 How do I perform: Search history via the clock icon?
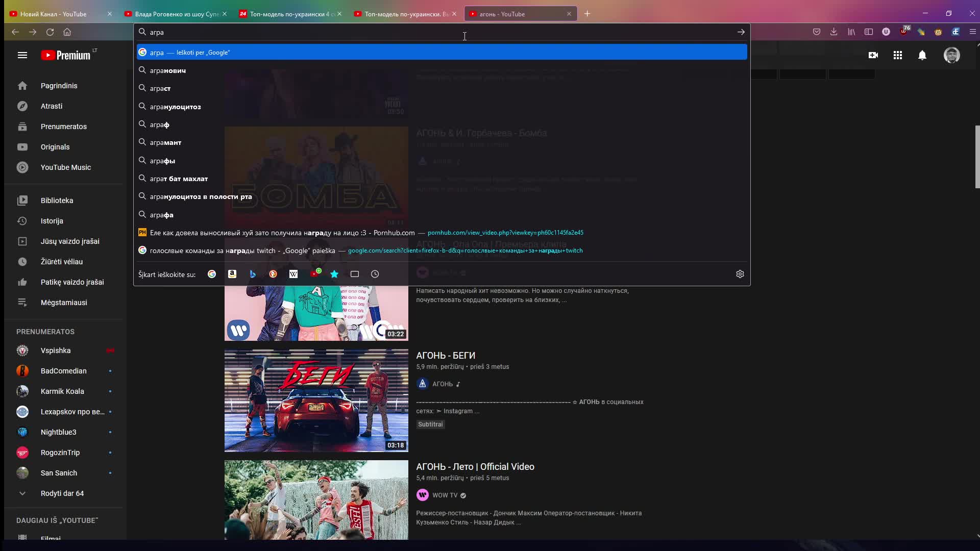(x=375, y=274)
